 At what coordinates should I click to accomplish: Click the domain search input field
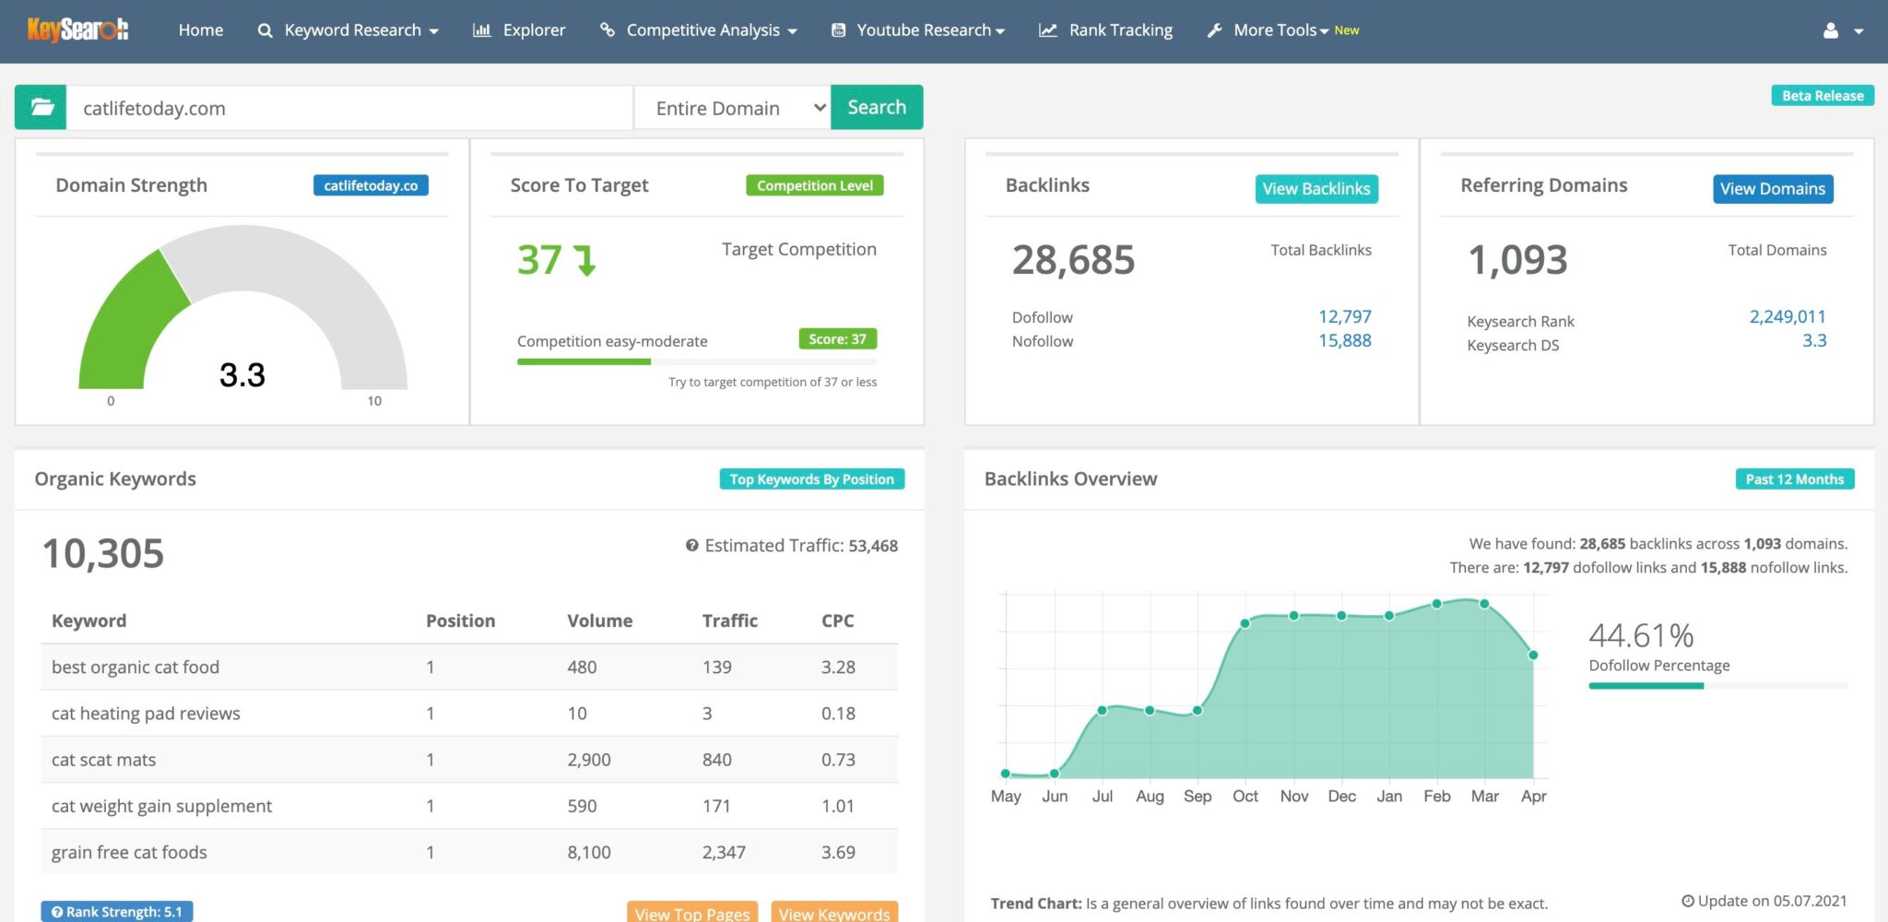click(349, 108)
